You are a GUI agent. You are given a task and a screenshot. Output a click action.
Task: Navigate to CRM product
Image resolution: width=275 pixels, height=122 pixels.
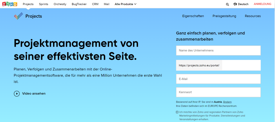(x=95, y=4)
